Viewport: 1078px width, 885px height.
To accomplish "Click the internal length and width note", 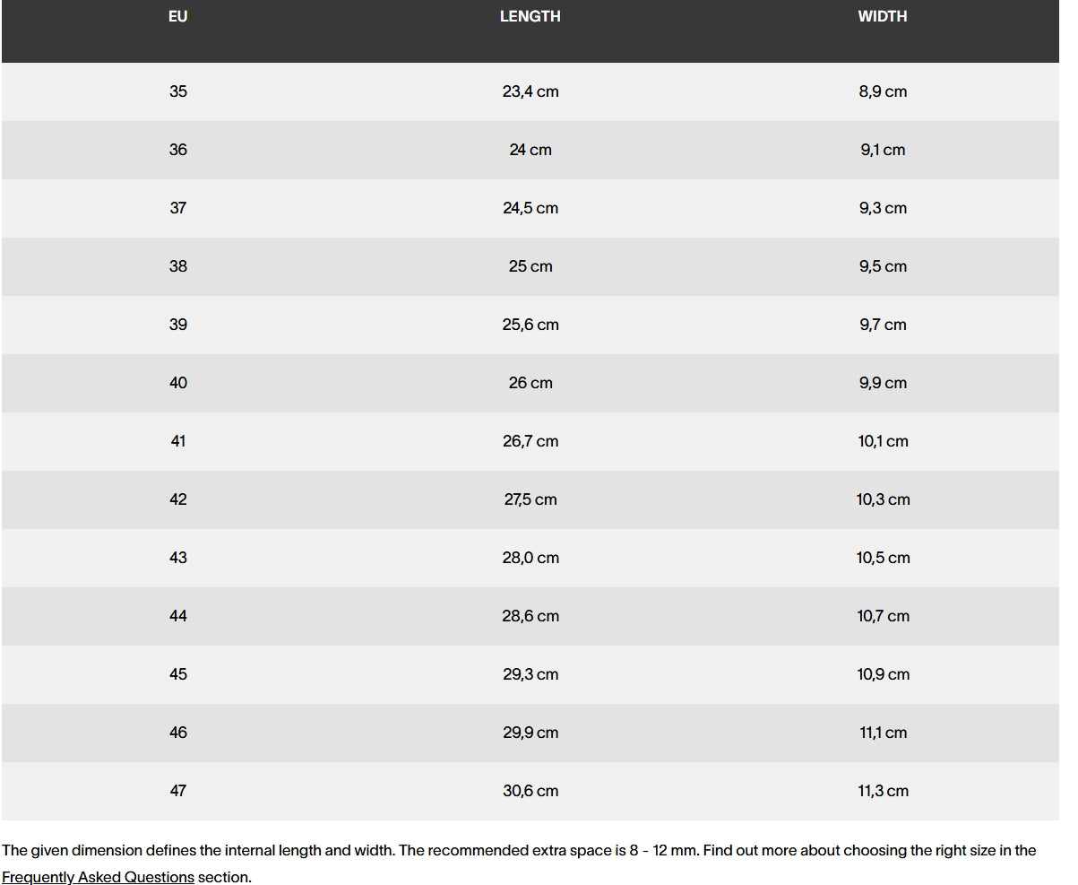I will tap(358, 850).
